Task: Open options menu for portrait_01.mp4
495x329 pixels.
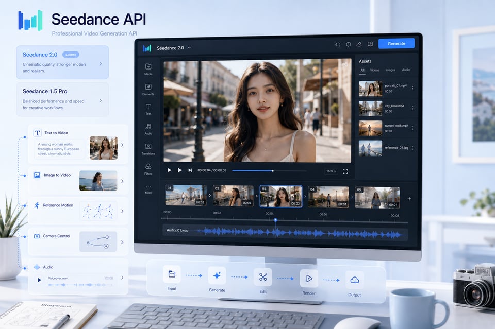Action: tap(412, 88)
